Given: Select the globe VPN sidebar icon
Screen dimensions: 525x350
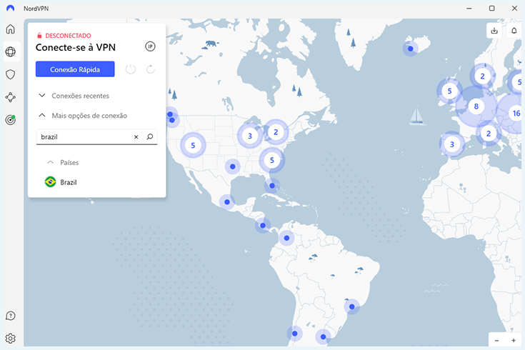Looking at the screenshot, I should point(11,52).
